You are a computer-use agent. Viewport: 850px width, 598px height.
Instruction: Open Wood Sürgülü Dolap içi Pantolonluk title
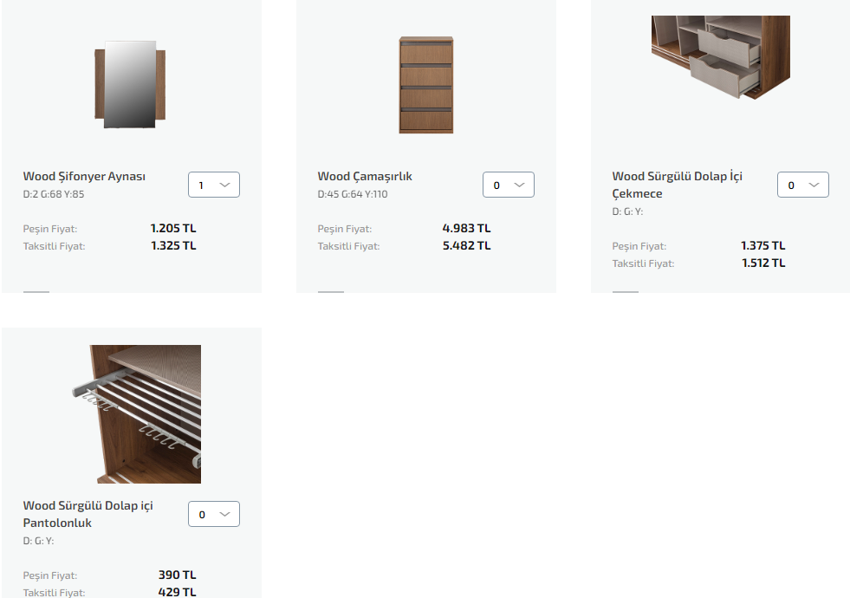coord(88,514)
